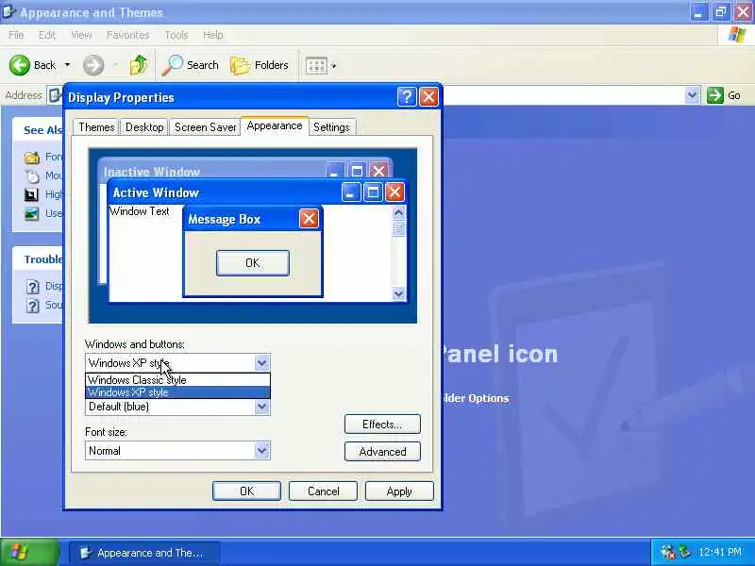
Task: Click Active Window preview minimize icon
Action: [x=350, y=192]
